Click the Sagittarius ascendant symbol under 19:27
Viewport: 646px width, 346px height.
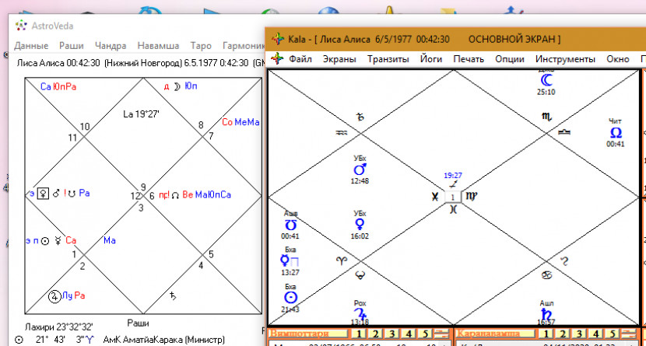click(453, 184)
